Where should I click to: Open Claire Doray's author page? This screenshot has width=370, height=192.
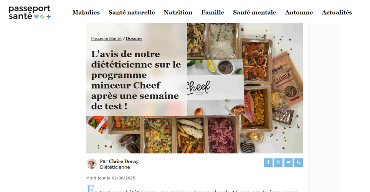124,161
